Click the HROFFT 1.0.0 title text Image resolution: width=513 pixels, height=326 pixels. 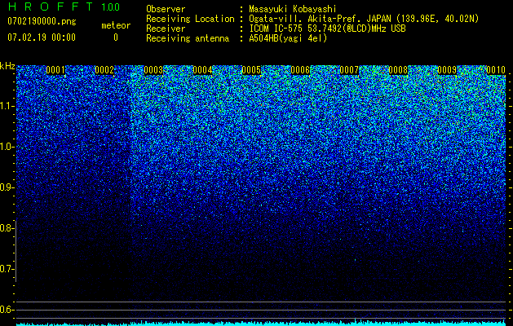(x=64, y=7)
